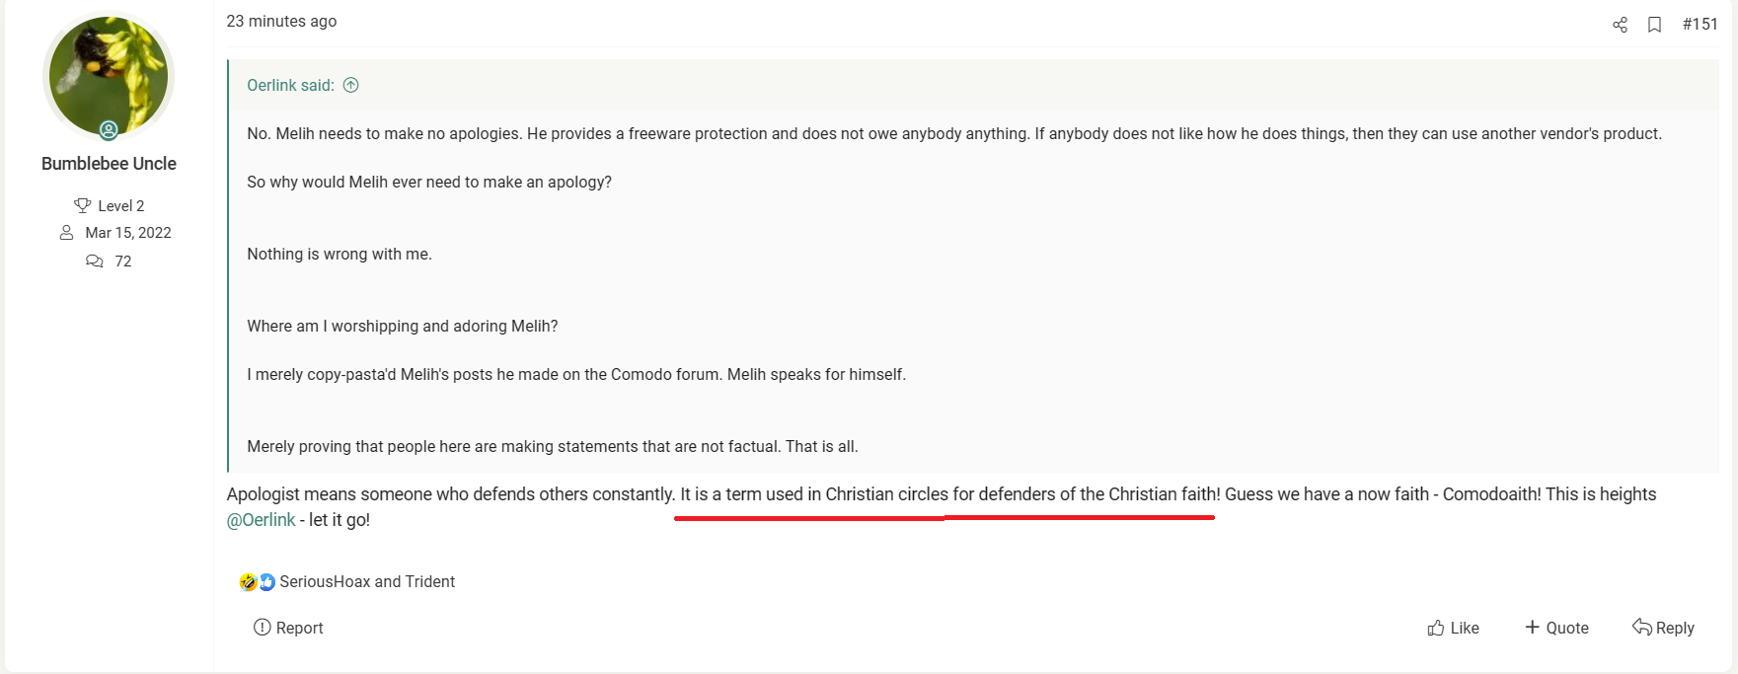This screenshot has width=1738, height=674.
Task: Bookmark this post with the bookmark icon
Action: pyautogui.click(x=1655, y=25)
